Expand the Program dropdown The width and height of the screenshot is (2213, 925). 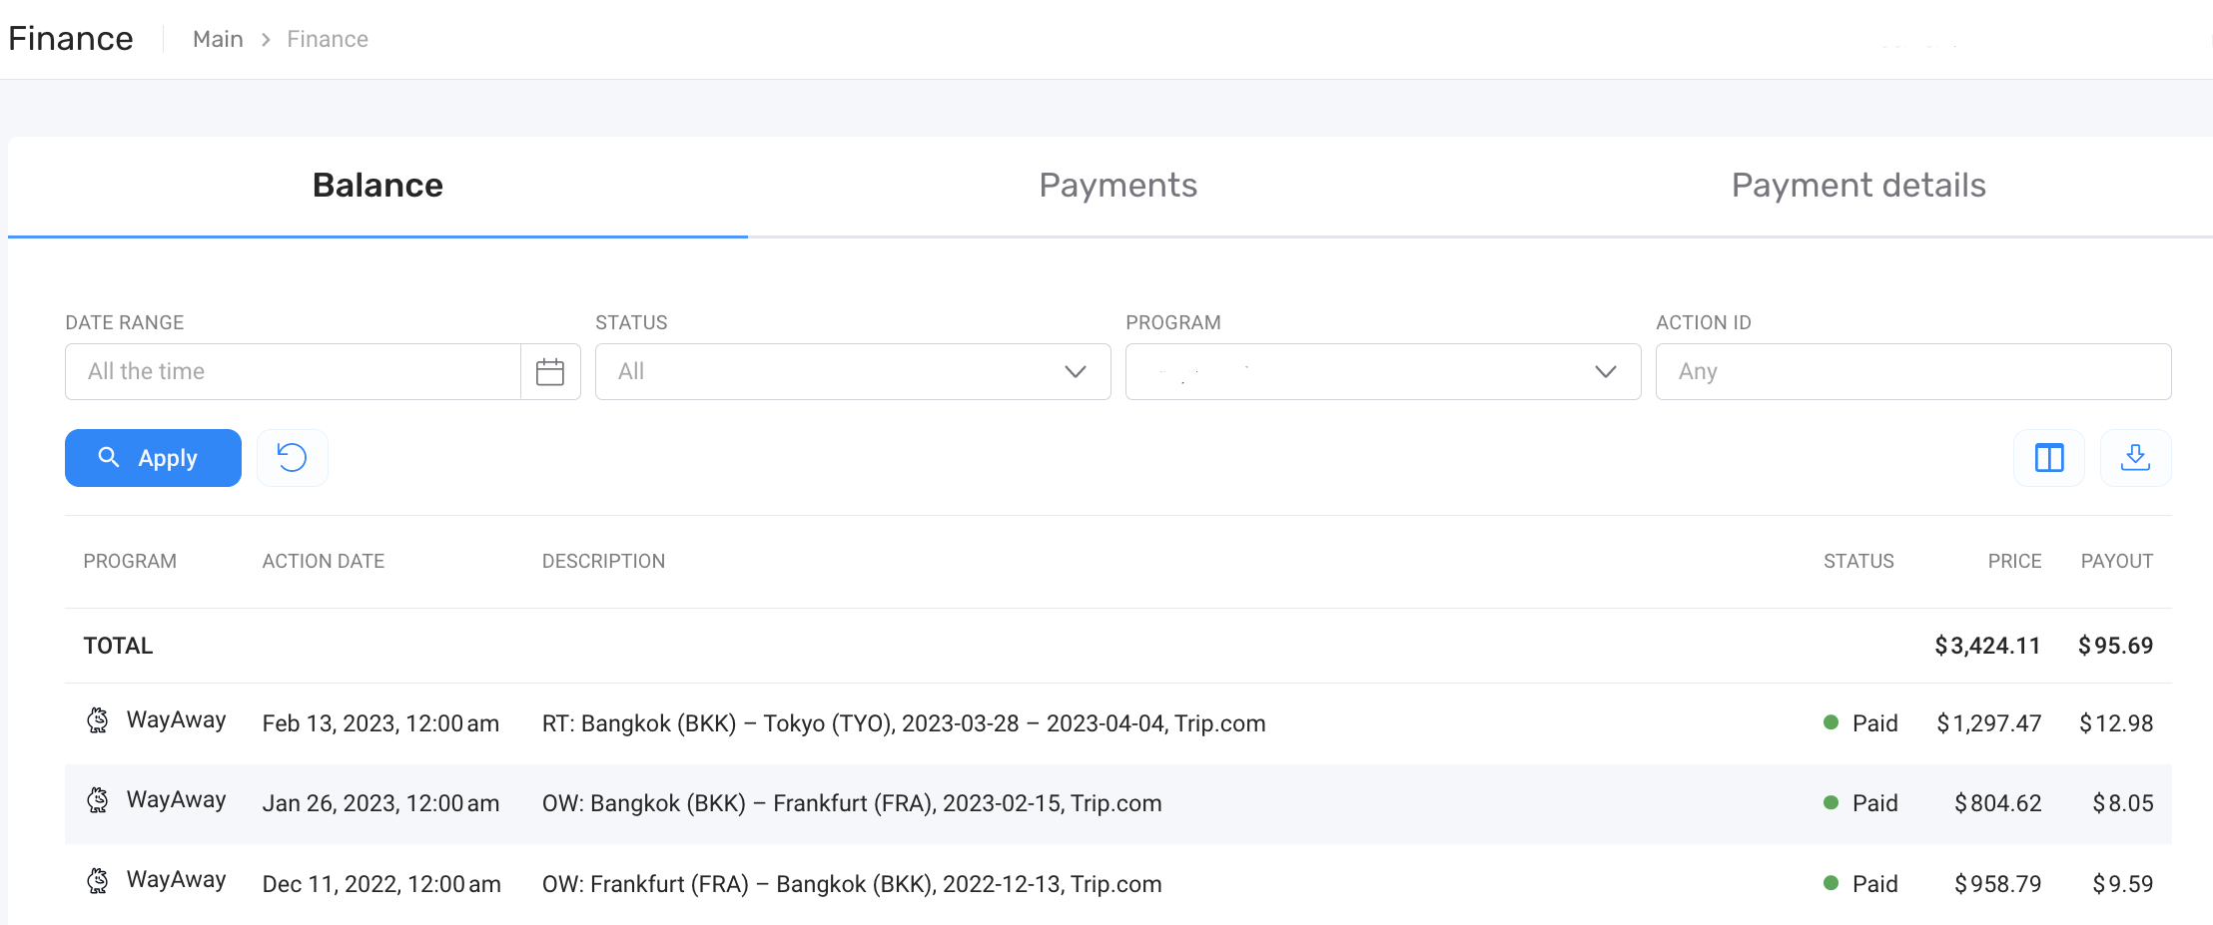[1382, 372]
